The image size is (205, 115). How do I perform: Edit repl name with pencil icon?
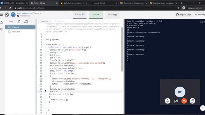tap(41, 13)
